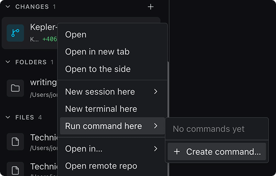276x176 pixels.
Task: Click the plus icon beside CHANGES header
Action: (x=150, y=7)
